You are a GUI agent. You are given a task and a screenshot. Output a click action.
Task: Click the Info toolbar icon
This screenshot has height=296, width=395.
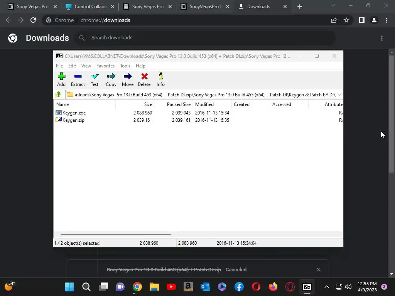click(x=160, y=79)
